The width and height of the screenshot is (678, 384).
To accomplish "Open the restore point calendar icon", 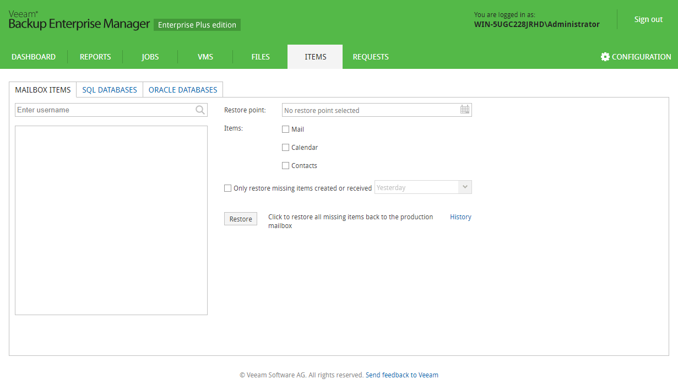I will pos(465,110).
